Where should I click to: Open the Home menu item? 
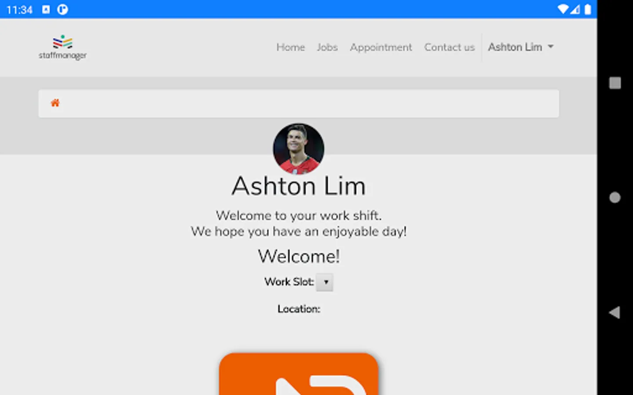291,47
